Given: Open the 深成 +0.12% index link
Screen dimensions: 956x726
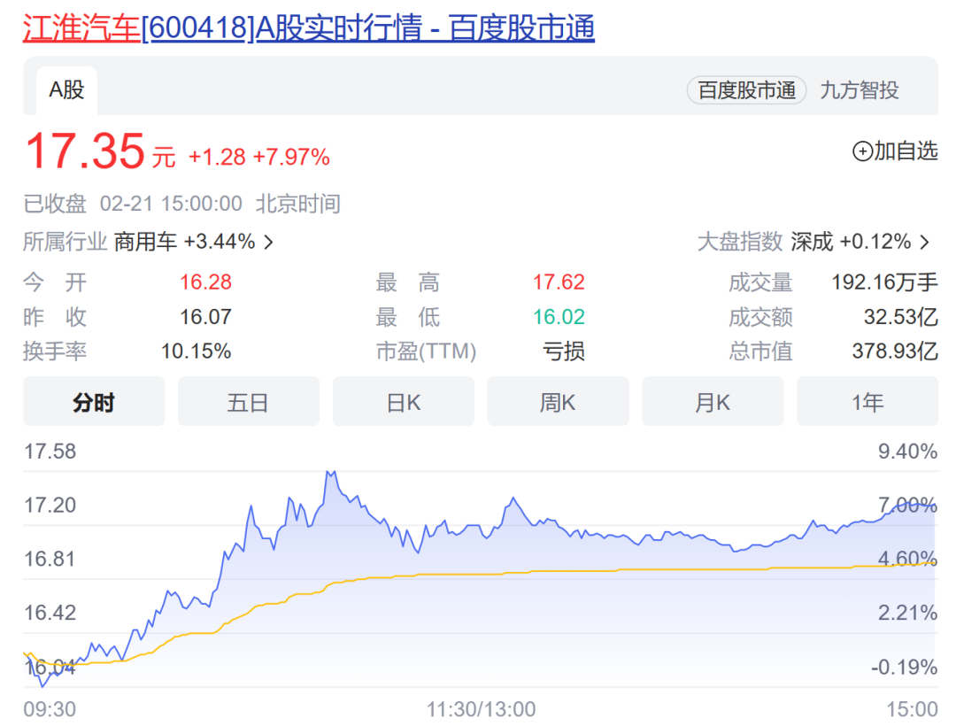Looking at the screenshot, I should [851, 242].
